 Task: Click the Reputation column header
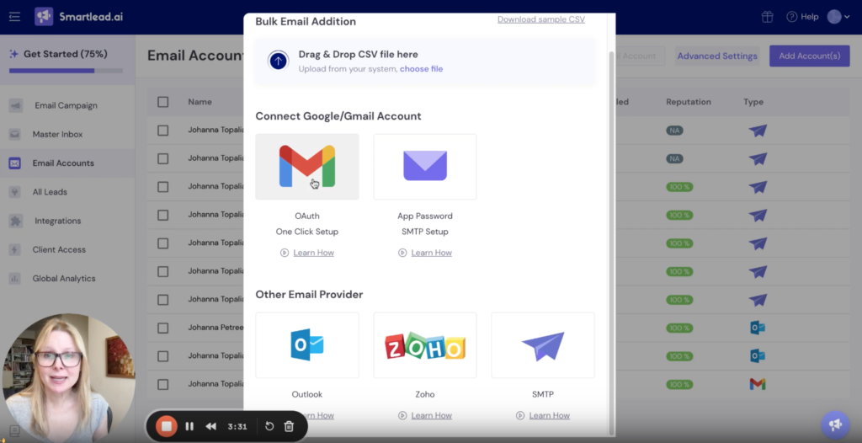coord(689,102)
